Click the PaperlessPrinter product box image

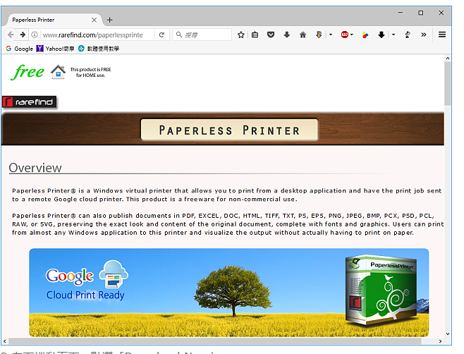coord(381,291)
